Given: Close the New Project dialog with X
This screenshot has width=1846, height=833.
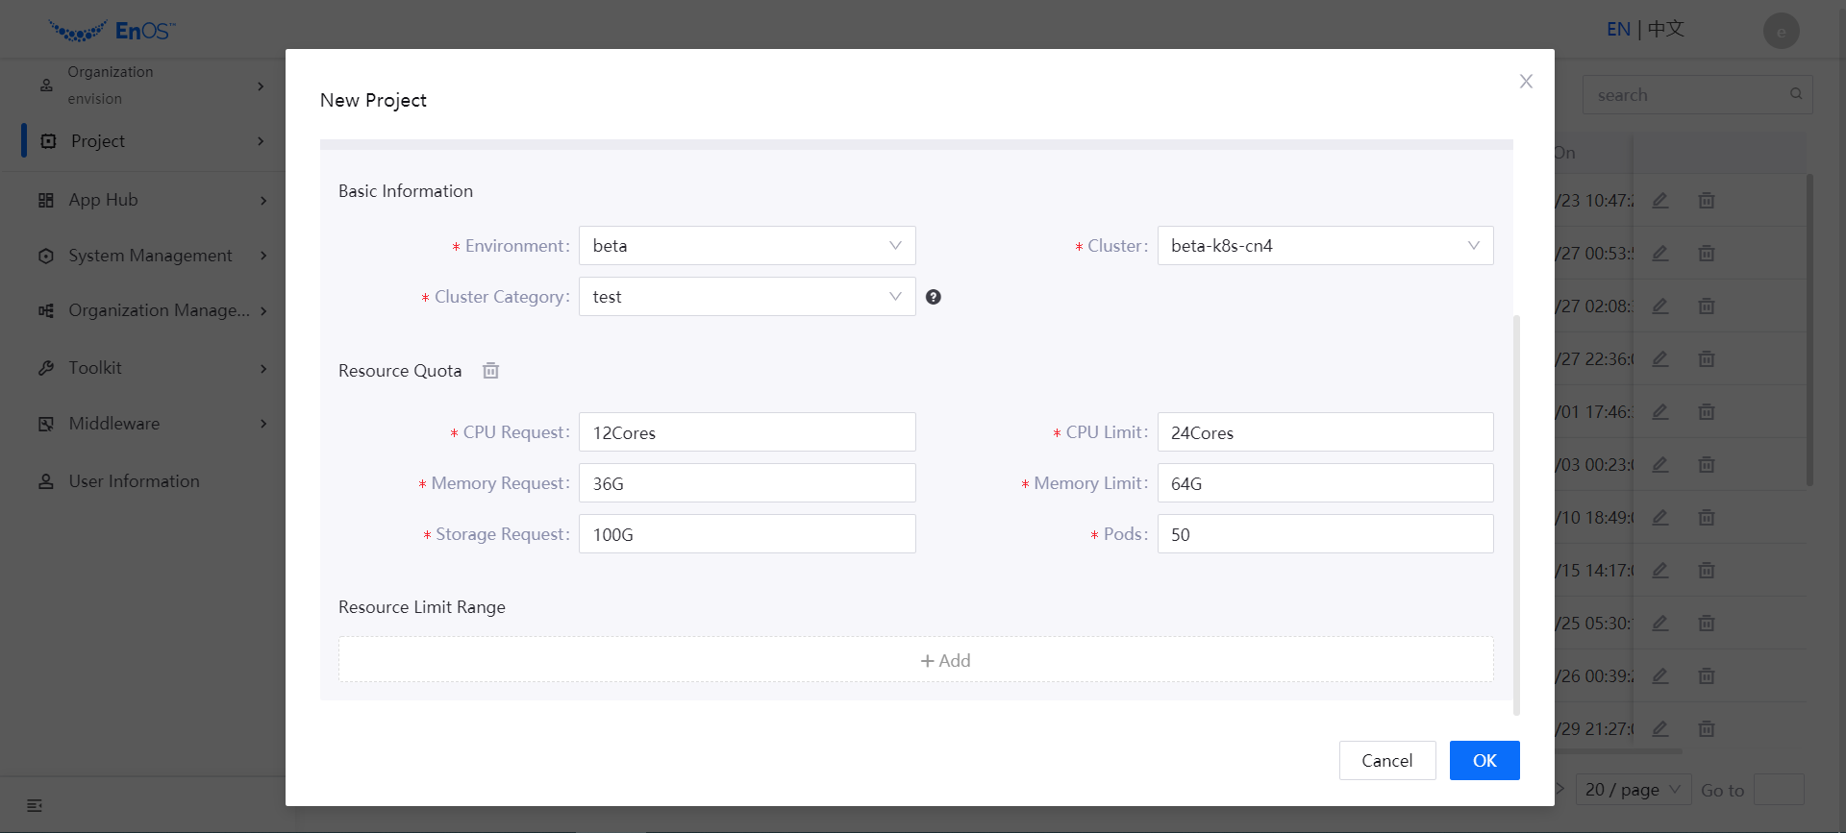Looking at the screenshot, I should 1526,82.
